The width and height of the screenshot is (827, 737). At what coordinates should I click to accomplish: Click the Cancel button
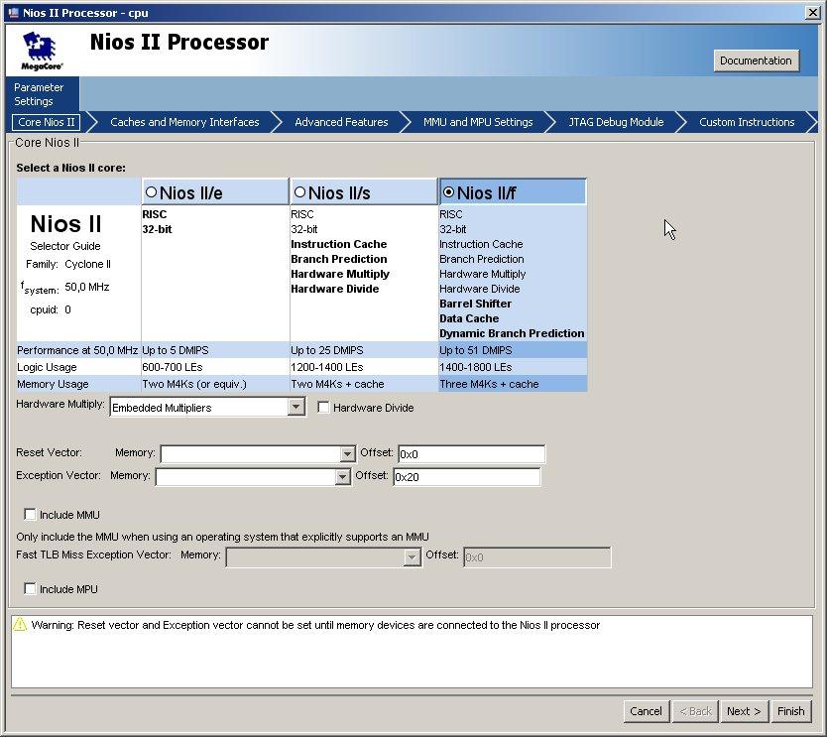tap(647, 711)
